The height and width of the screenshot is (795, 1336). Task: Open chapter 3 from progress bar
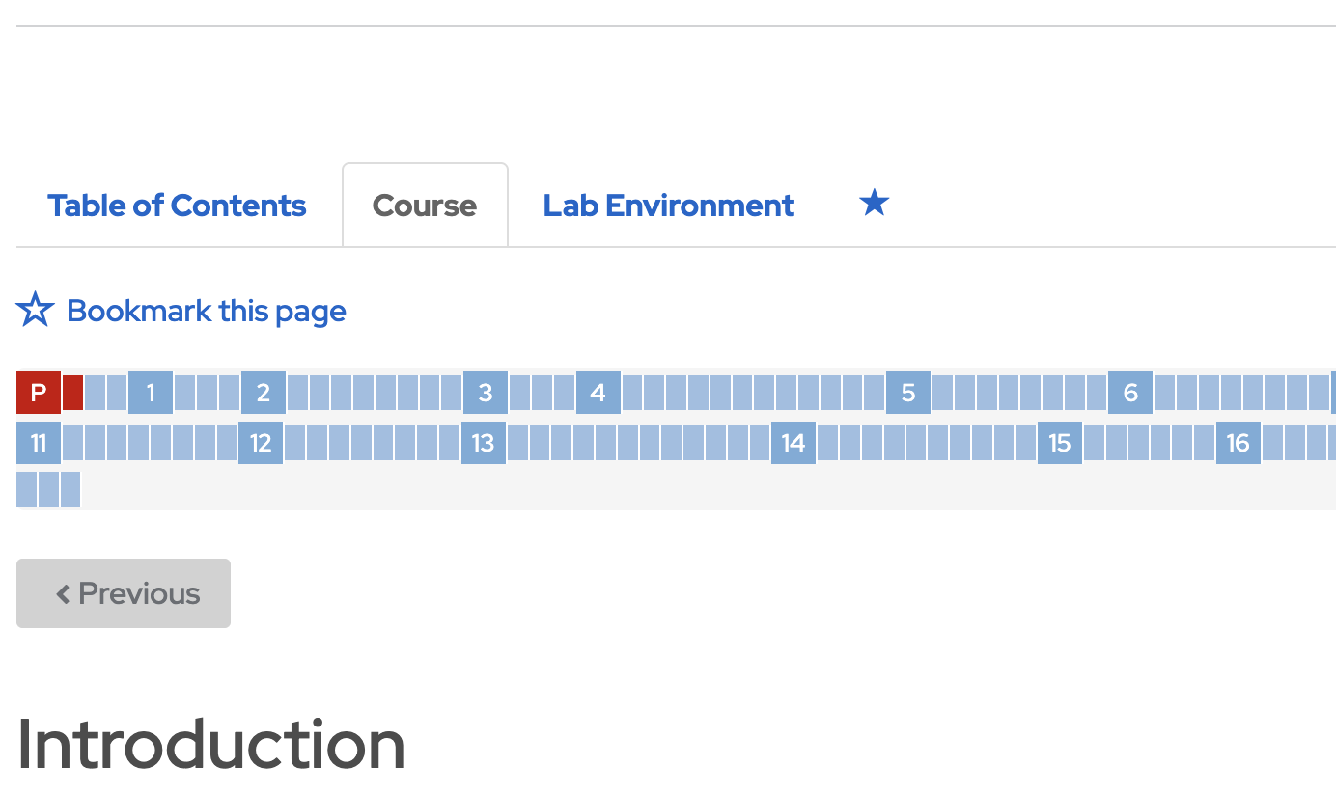(x=486, y=393)
